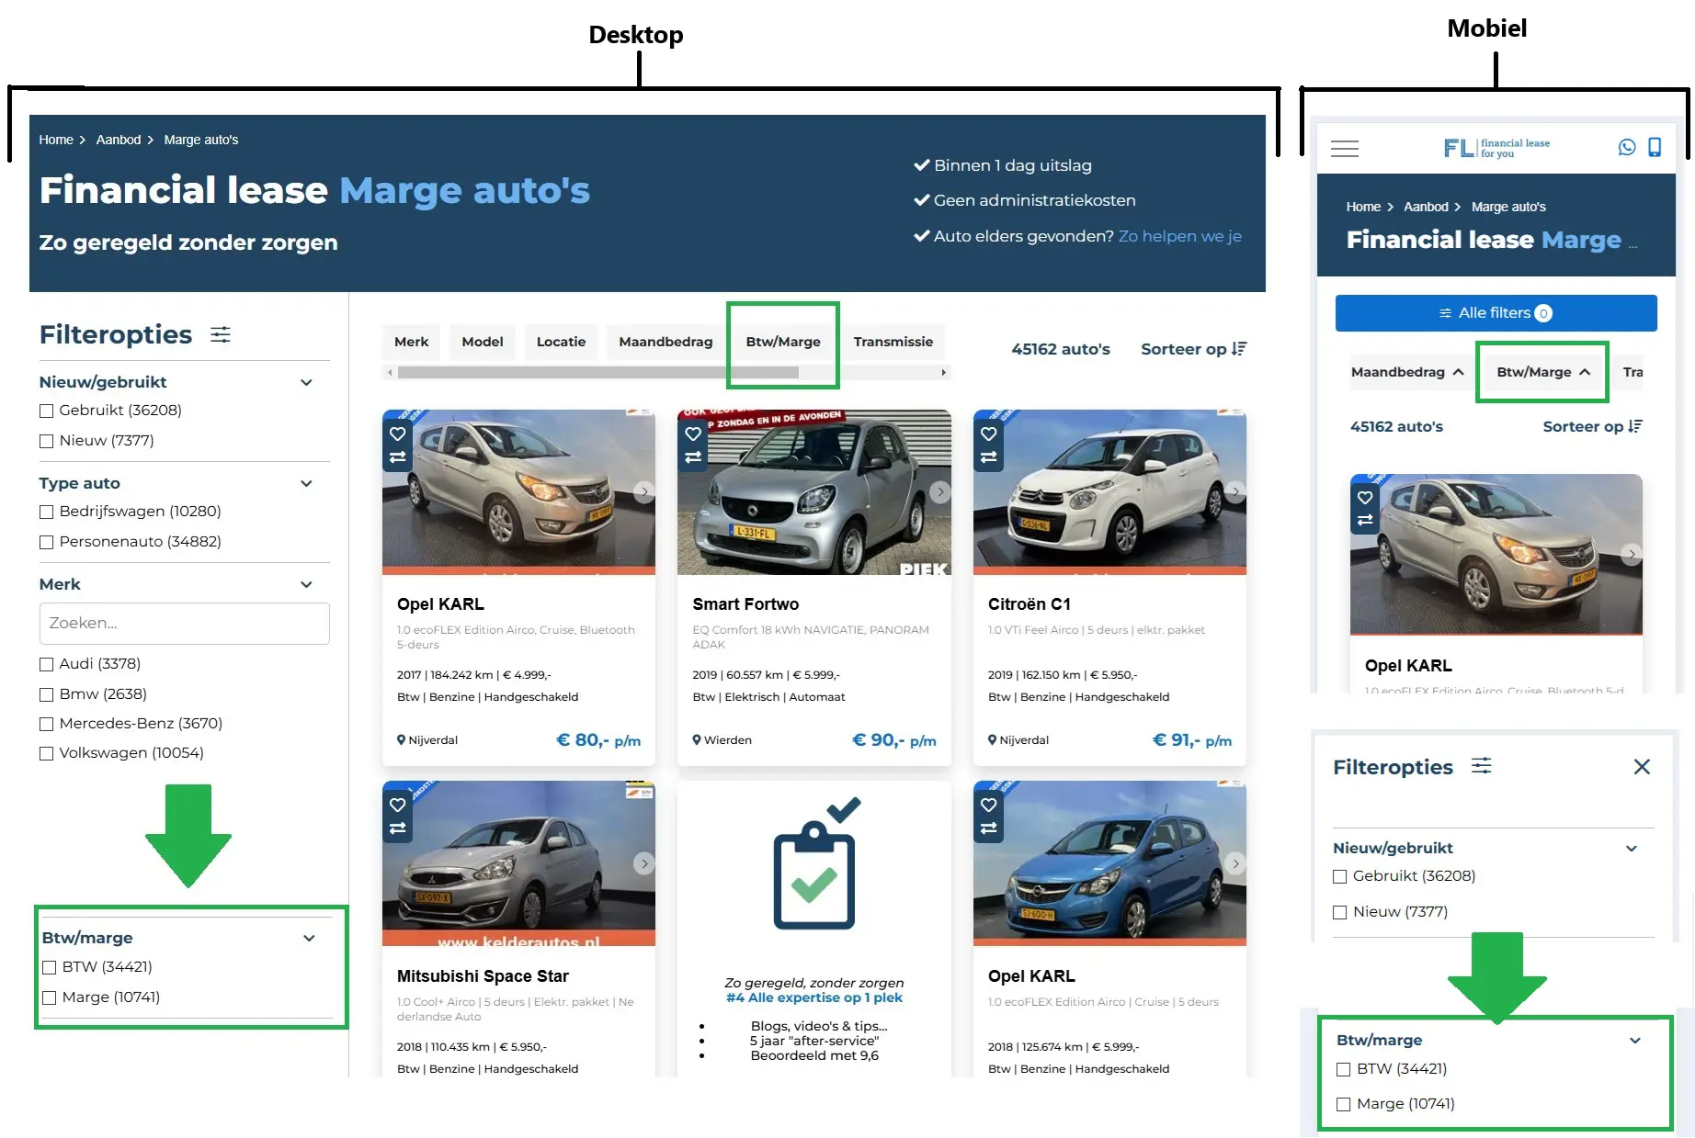The image size is (1695, 1138).
Task: Click the compare arrows icon on Citroën C1
Action: (x=989, y=456)
